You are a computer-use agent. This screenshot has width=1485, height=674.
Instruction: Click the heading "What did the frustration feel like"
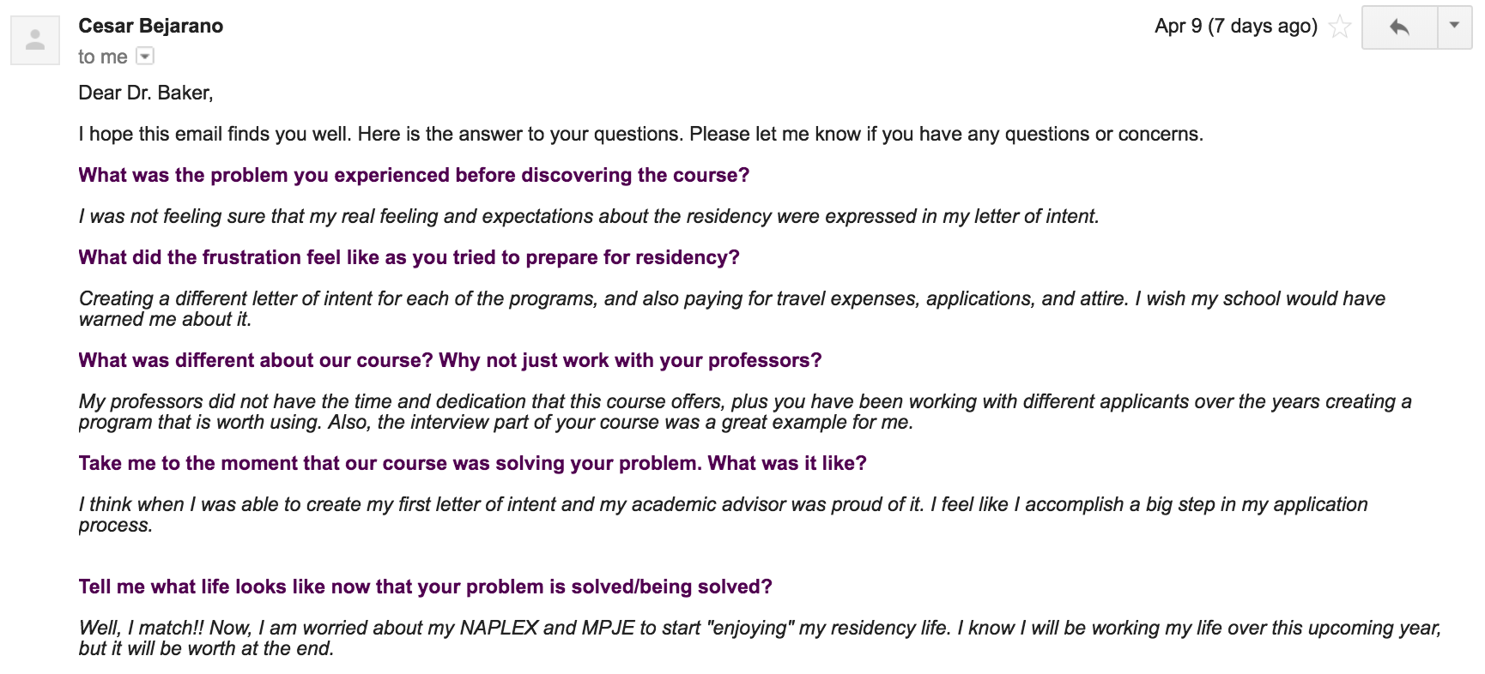(x=409, y=257)
